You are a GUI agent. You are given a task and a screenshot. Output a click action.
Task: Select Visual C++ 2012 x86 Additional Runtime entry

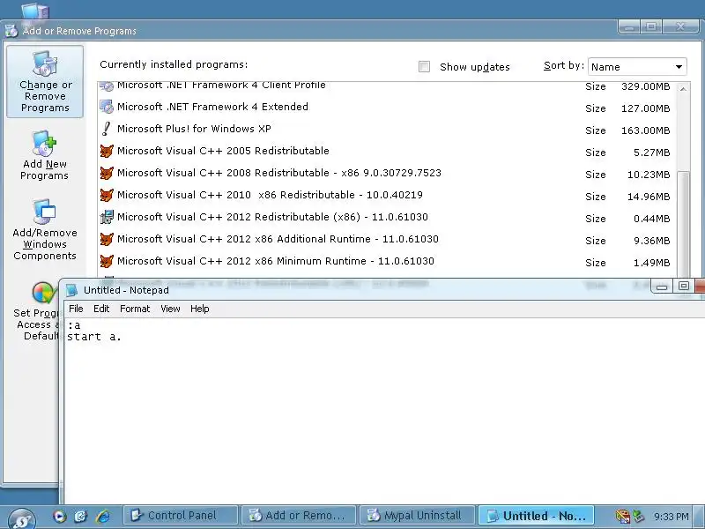387,239
